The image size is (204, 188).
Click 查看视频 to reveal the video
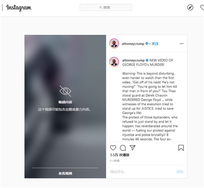pos(65,173)
